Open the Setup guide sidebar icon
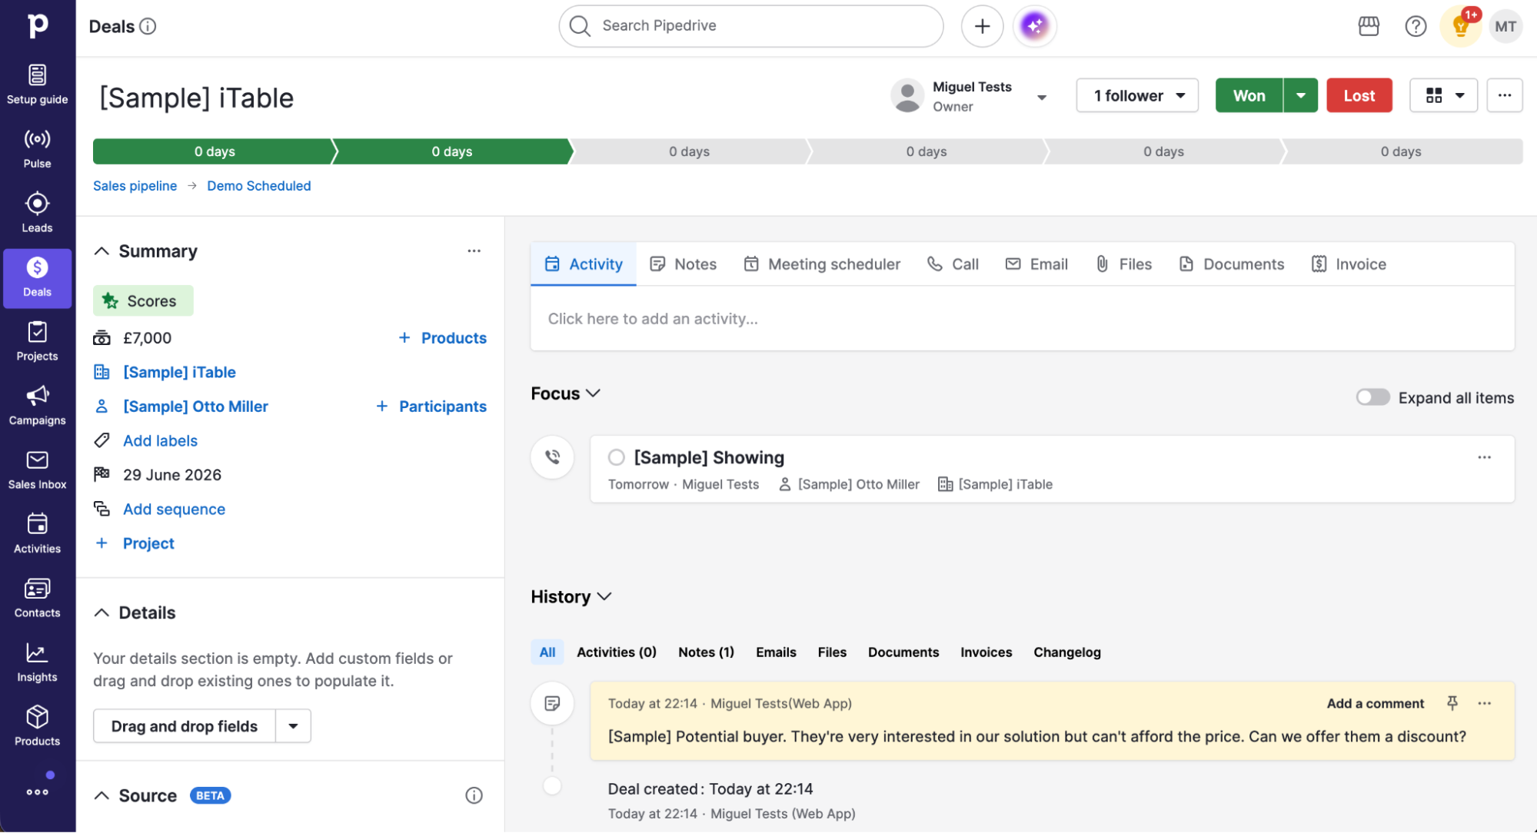 coord(37,85)
